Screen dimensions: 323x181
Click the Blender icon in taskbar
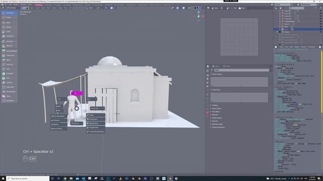[x=170, y=178]
